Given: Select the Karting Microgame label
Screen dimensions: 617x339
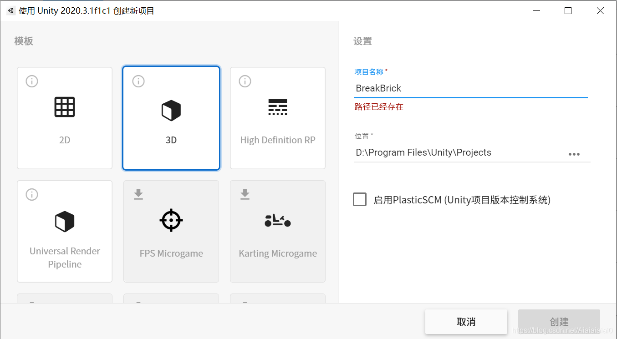Looking at the screenshot, I should [x=278, y=253].
